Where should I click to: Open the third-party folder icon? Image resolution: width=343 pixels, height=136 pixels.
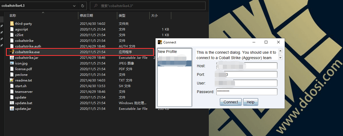coord(12,23)
